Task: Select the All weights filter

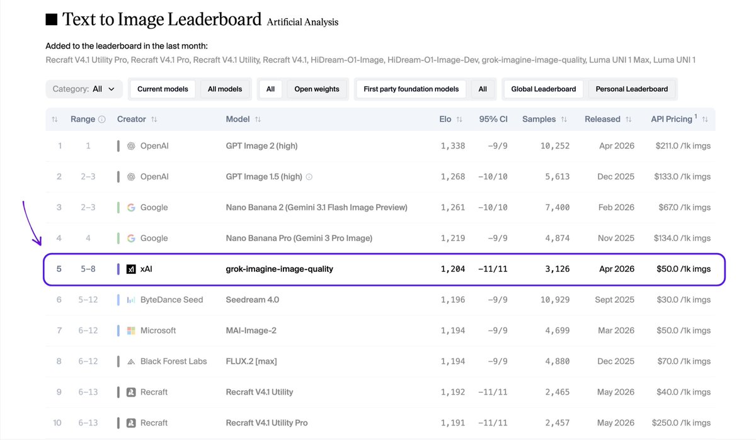Action: point(270,89)
